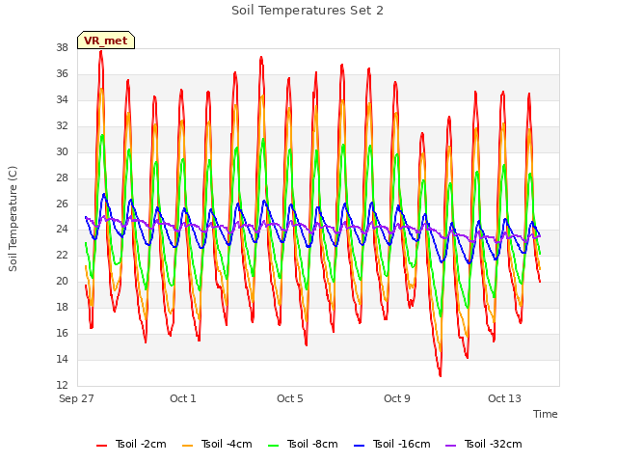The width and height of the screenshot is (617, 463).
Task: Click the 26 y-axis tick label
Action: click(62, 204)
